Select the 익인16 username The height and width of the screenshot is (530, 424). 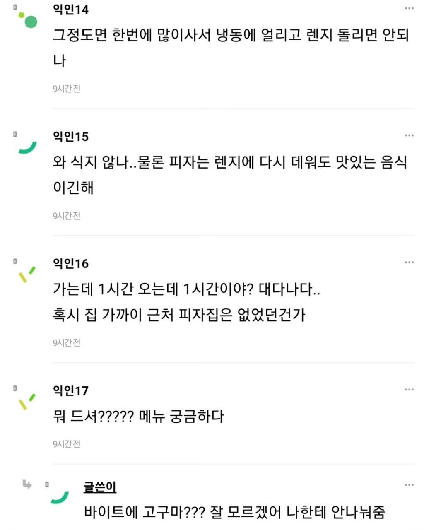click(71, 263)
